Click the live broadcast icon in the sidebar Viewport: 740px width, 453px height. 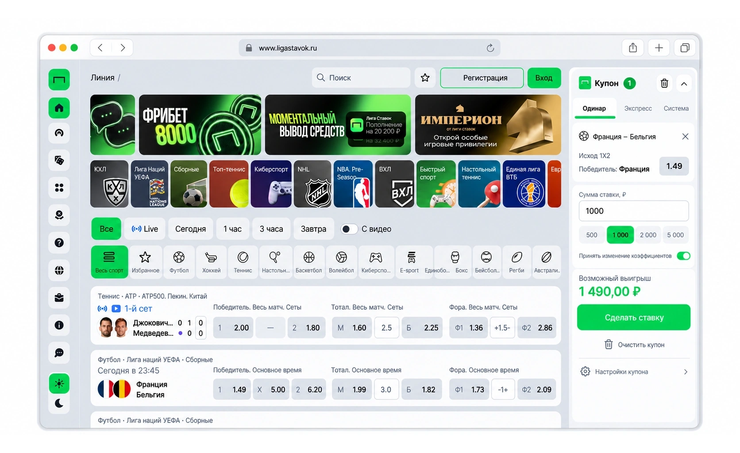click(x=59, y=133)
